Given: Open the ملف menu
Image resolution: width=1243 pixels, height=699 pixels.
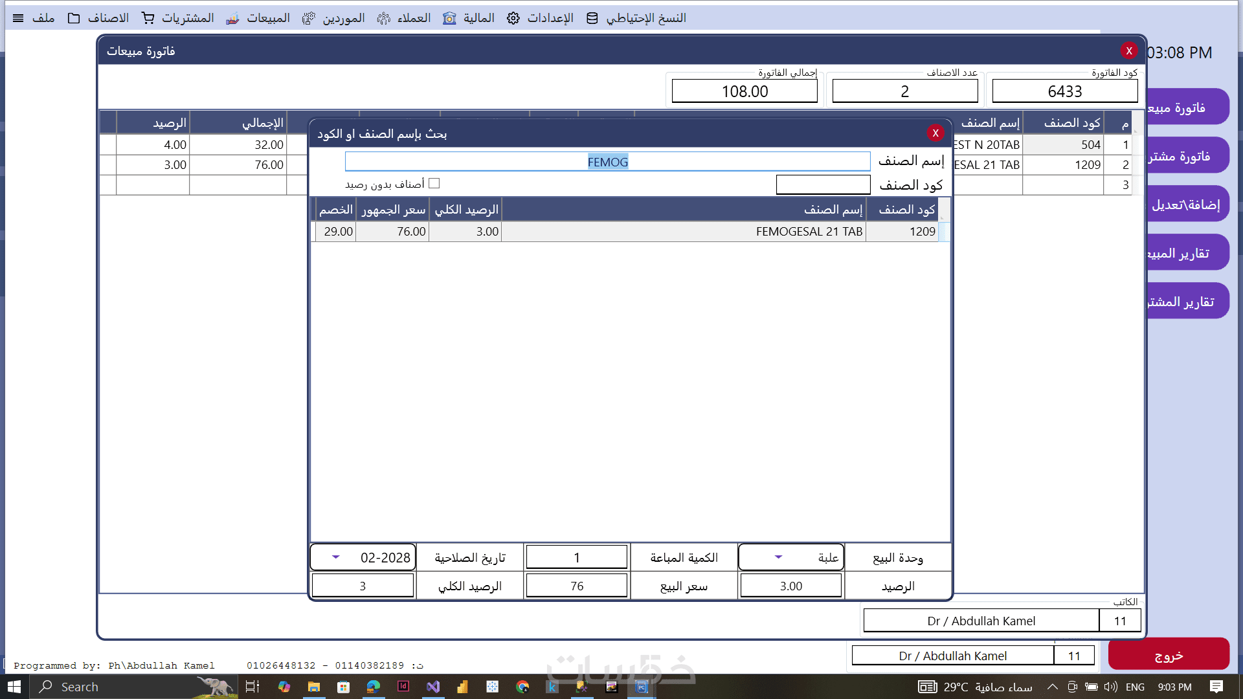Looking at the screenshot, I should 43,18.
